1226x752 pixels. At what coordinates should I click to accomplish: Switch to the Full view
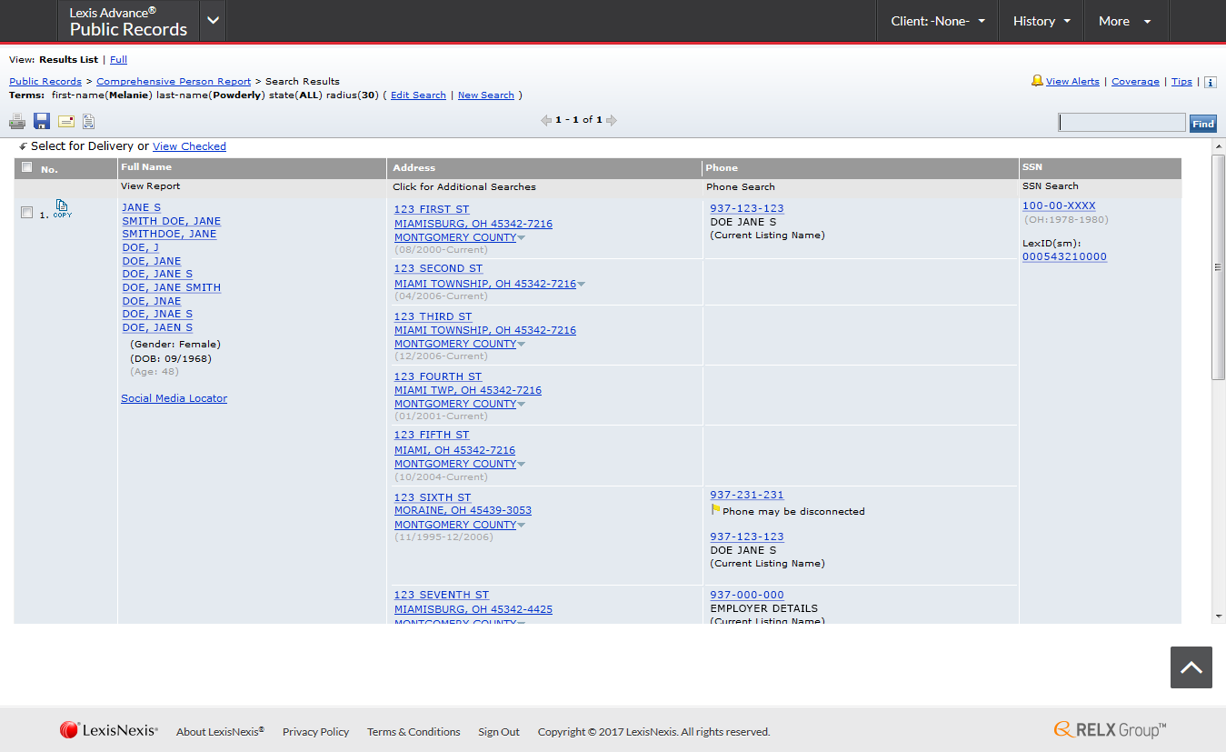pyautogui.click(x=118, y=60)
